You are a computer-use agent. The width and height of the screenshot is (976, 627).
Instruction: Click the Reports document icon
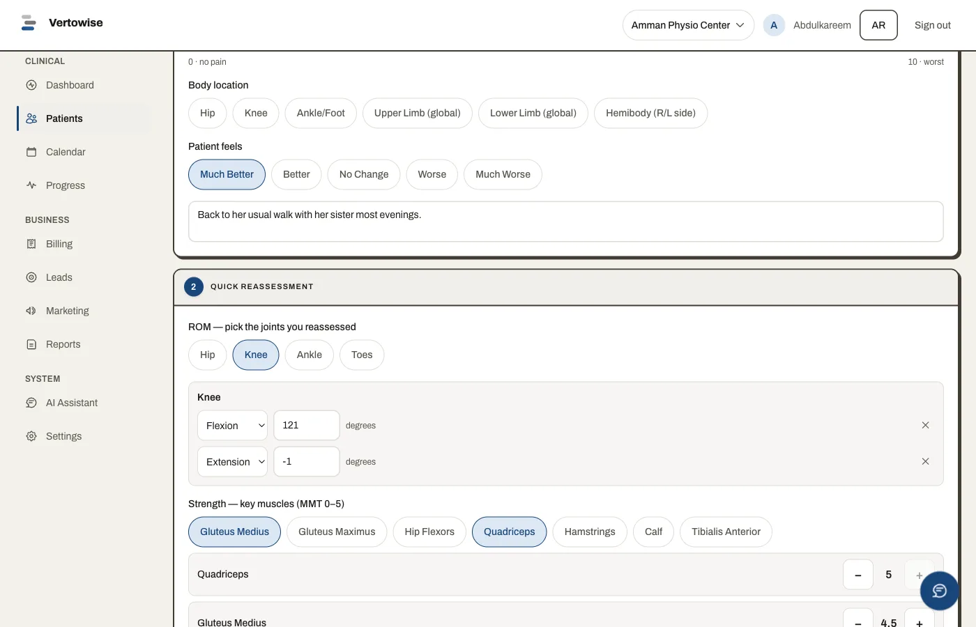[x=31, y=344]
